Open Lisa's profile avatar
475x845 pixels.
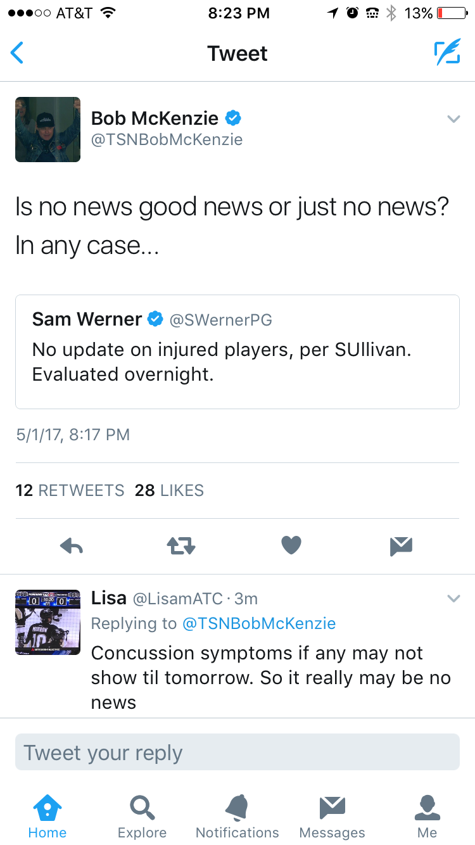click(48, 622)
